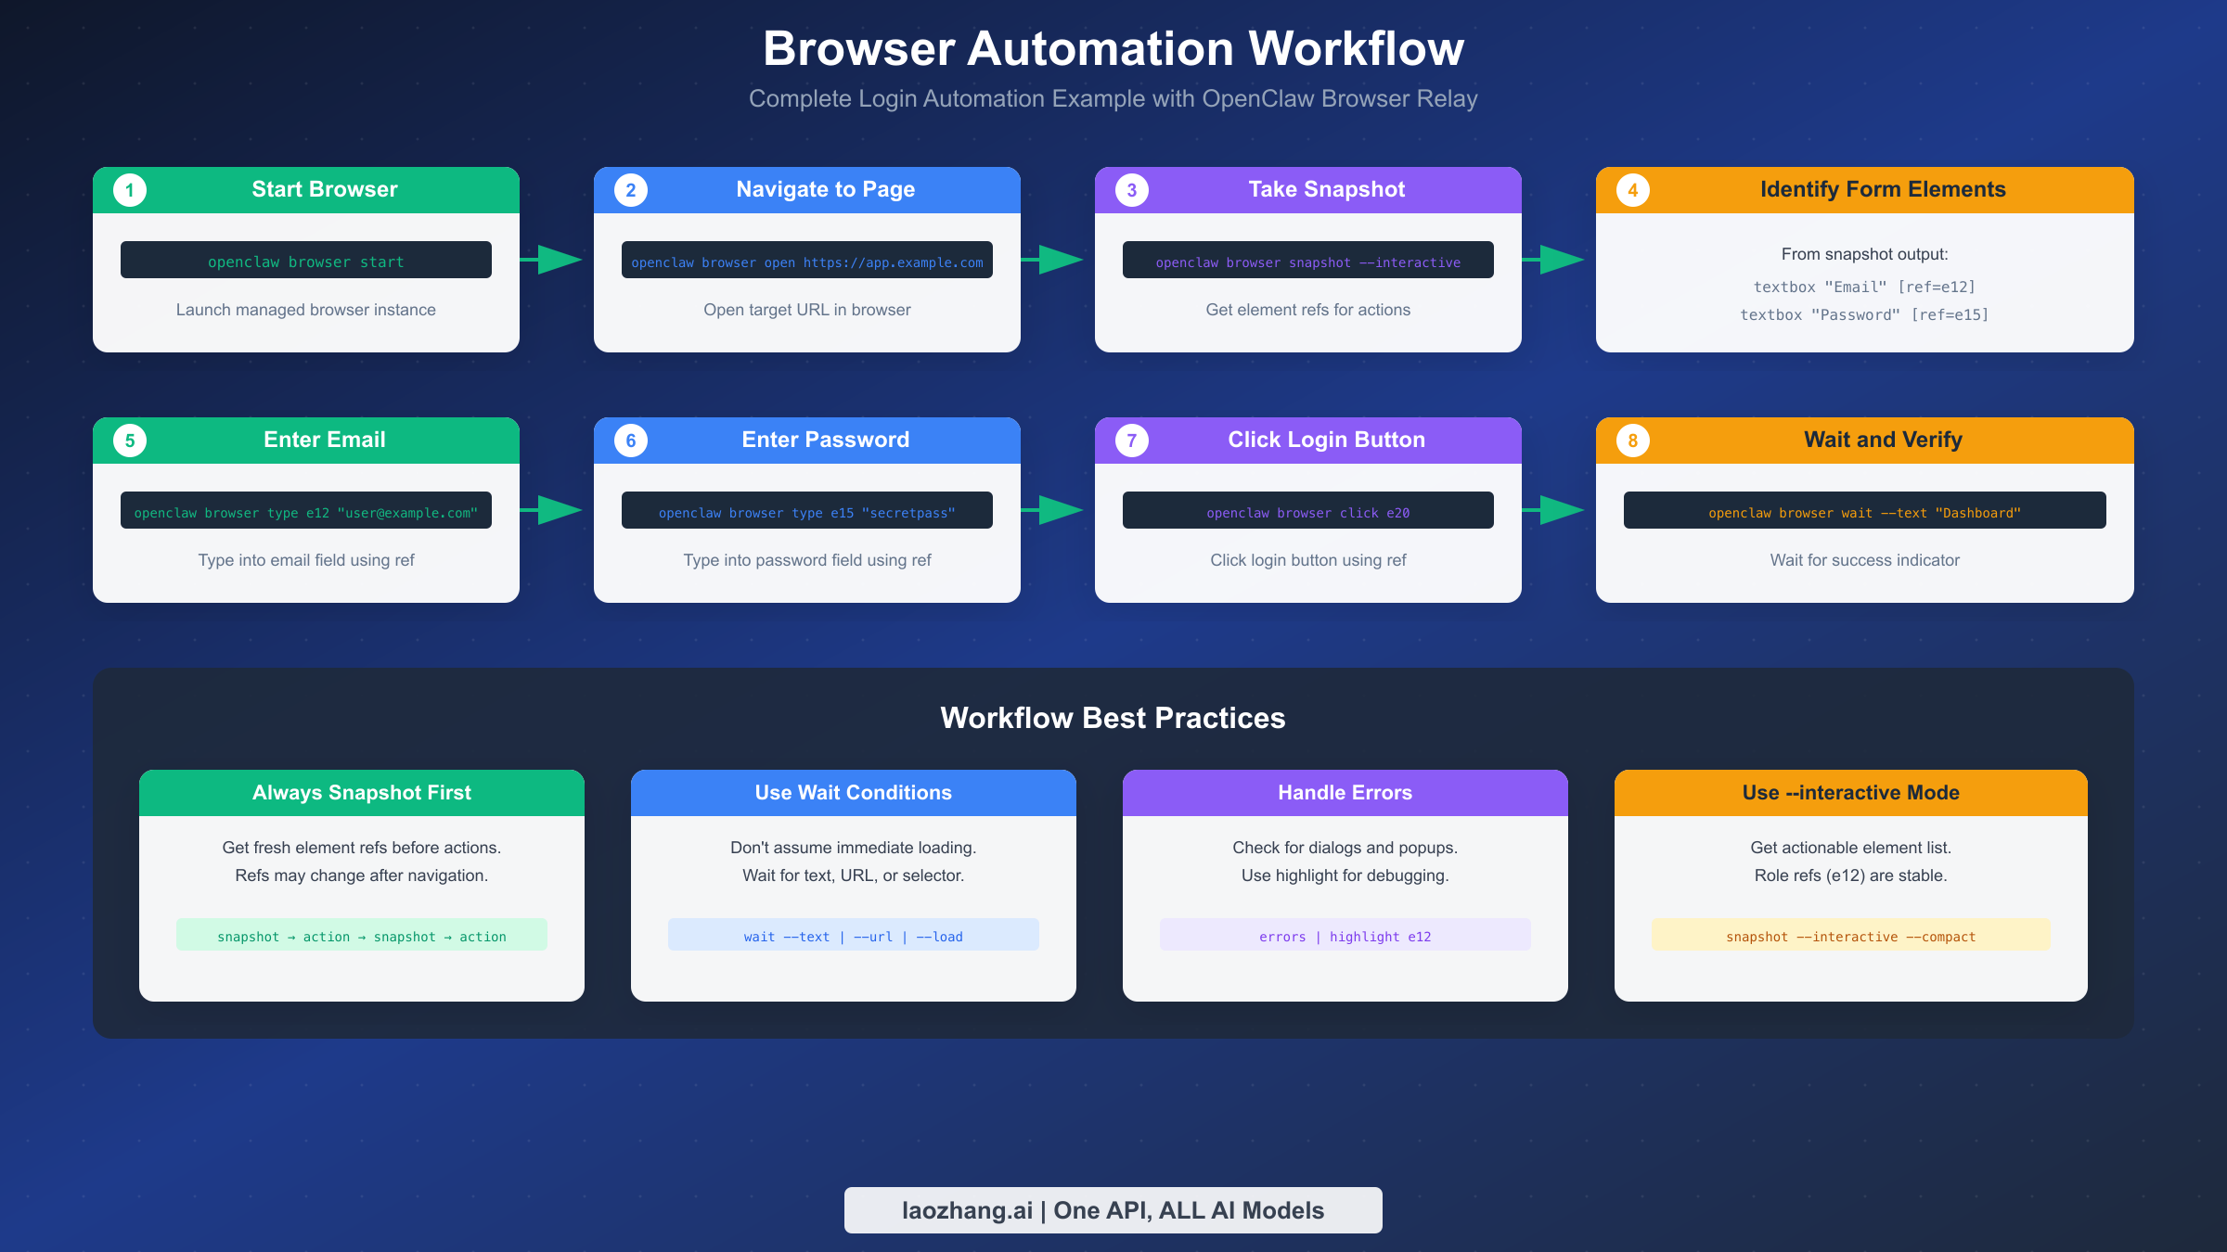Click the step 7 circle badge
Viewport: 2227px width, 1252px height.
point(1132,440)
